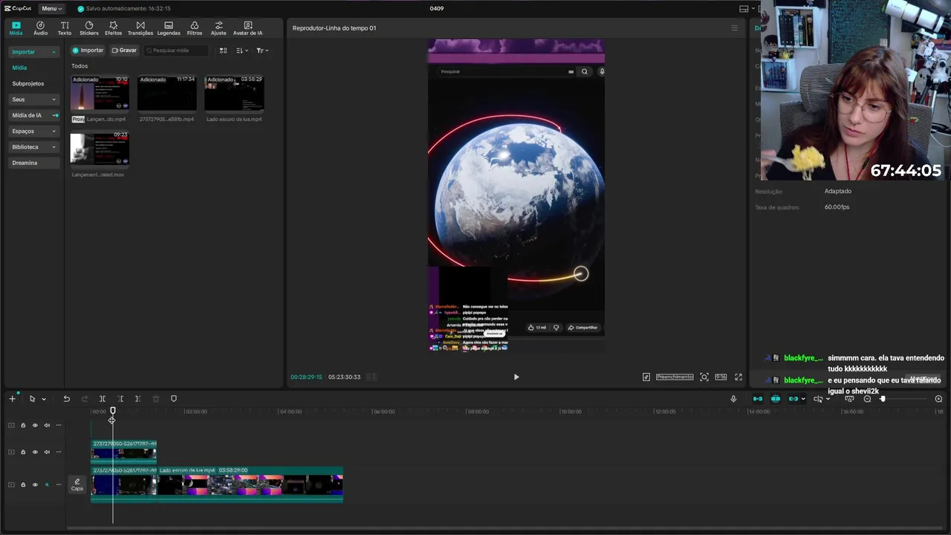The height and width of the screenshot is (535, 951).
Task: Select the Mídia tab in the top toolbar
Action: pos(16,28)
